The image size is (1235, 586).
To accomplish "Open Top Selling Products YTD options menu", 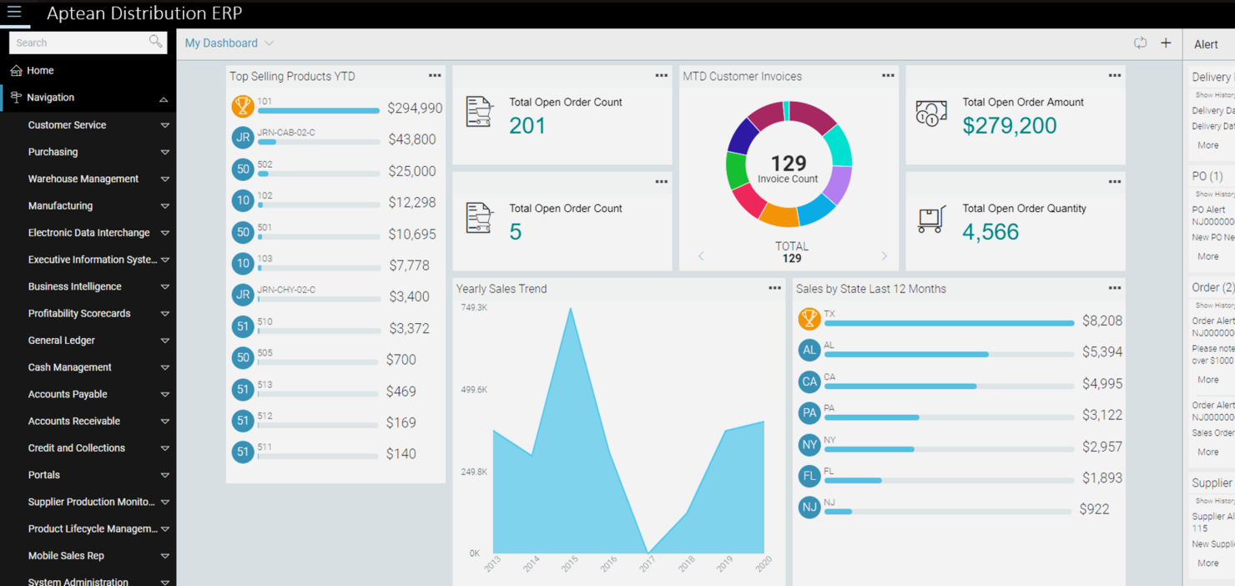I will [x=435, y=75].
